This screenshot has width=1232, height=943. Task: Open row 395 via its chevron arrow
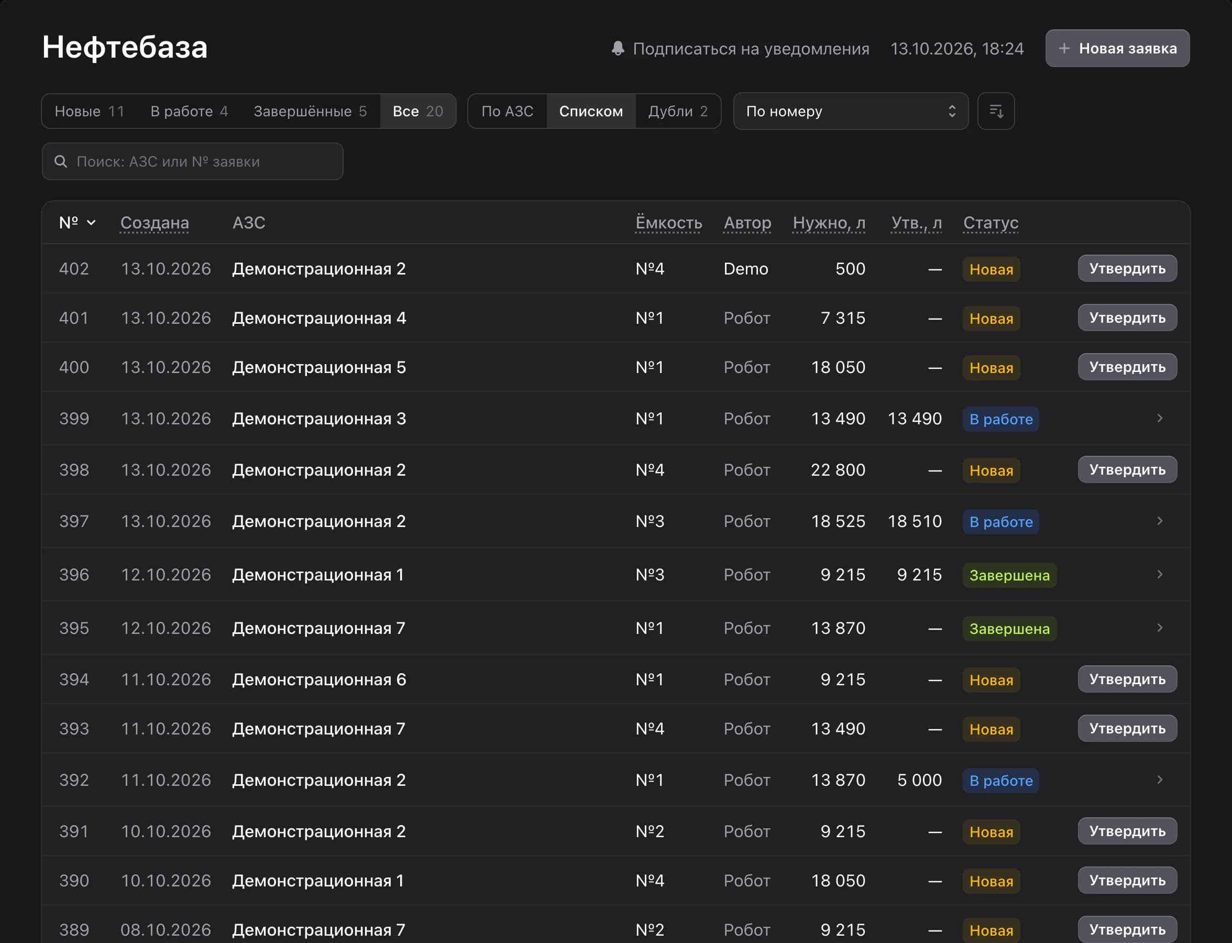(1160, 628)
